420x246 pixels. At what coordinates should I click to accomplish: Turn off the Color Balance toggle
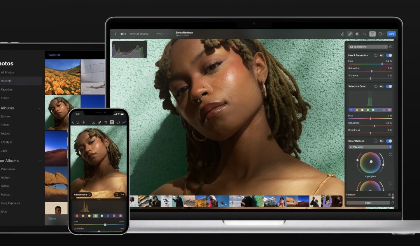[388, 141]
